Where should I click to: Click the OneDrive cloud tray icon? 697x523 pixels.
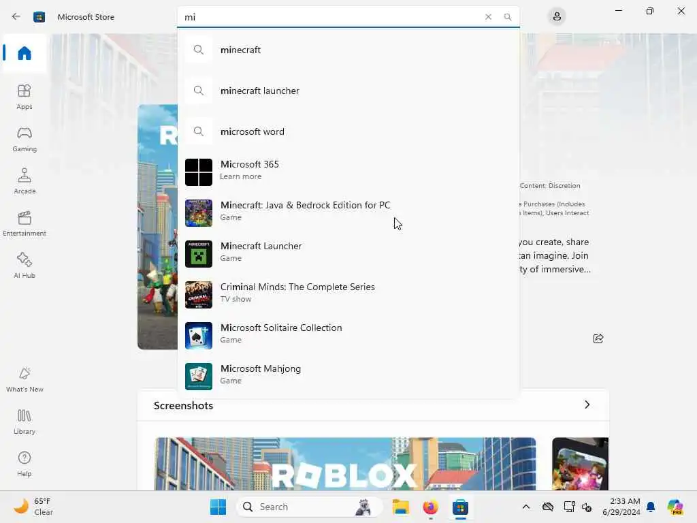pos(548,507)
